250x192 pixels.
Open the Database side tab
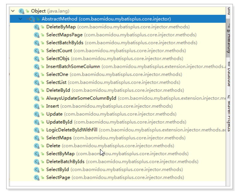pyautogui.click(x=229, y=74)
